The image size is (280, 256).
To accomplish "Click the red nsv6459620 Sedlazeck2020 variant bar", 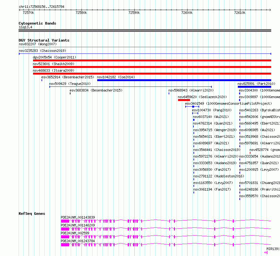I will [x=184, y=100].
